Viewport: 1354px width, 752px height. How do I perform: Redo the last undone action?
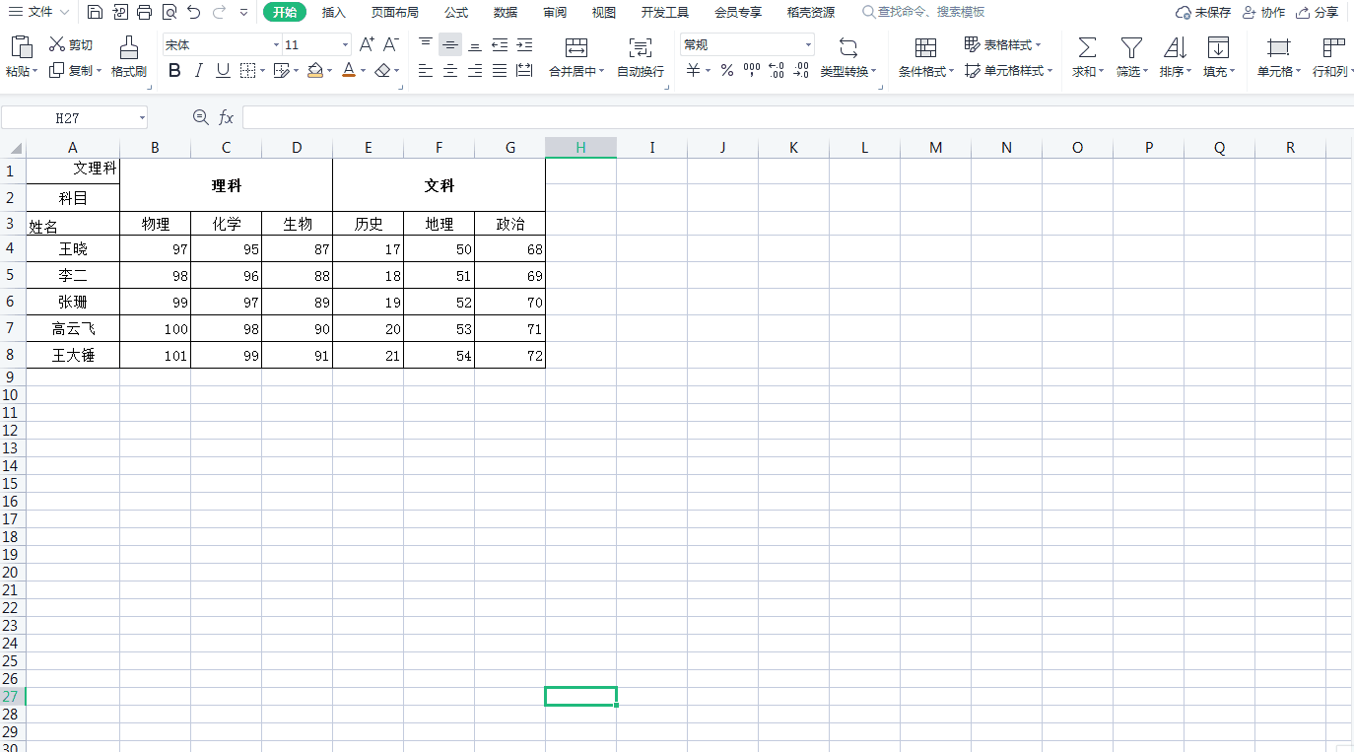218,12
